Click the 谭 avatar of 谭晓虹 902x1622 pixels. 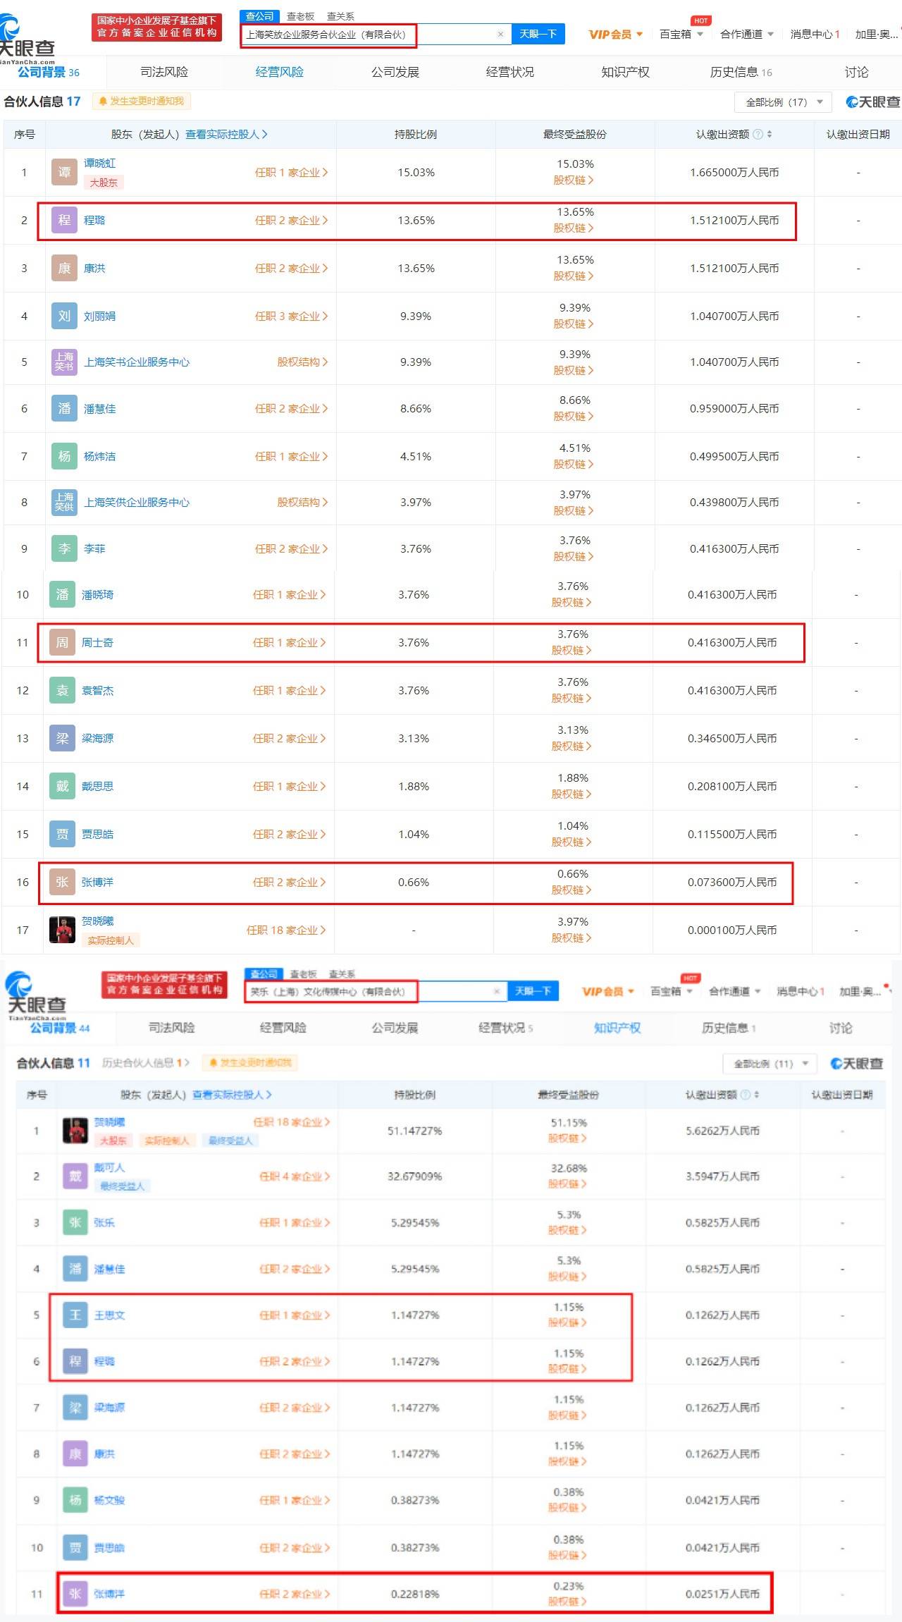coord(64,173)
